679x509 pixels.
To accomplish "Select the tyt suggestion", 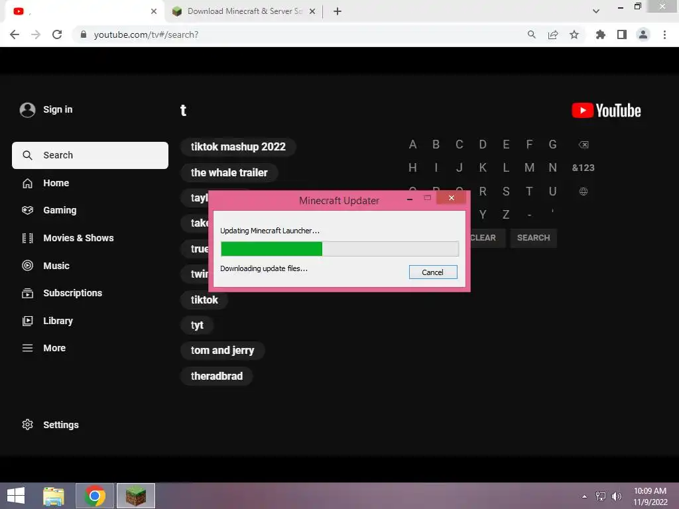I will (x=197, y=325).
